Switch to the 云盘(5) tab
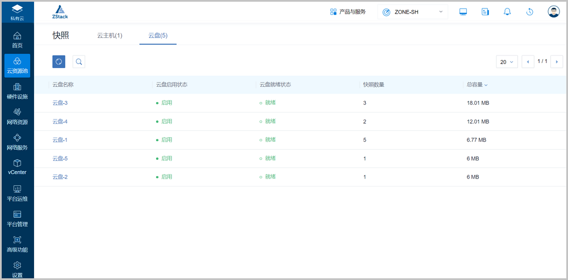The height and width of the screenshot is (280, 568). point(158,35)
